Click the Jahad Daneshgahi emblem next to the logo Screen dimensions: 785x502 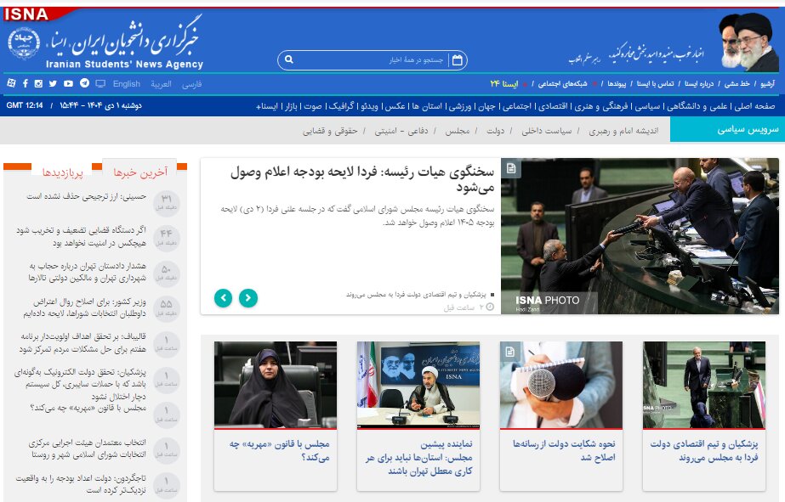(23, 44)
